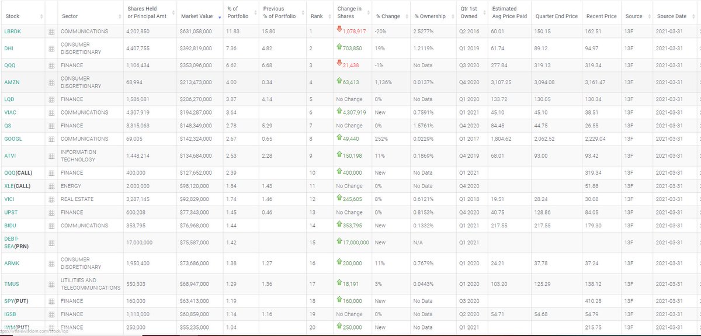
Task: Click the grid icon in the AMZN row
Action: pos(51,82)
